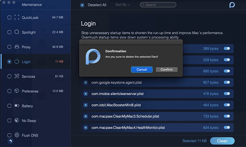Click the QuickLook brackets icon
The height and width of the screenshot is (147, 246).
[17, 17]
